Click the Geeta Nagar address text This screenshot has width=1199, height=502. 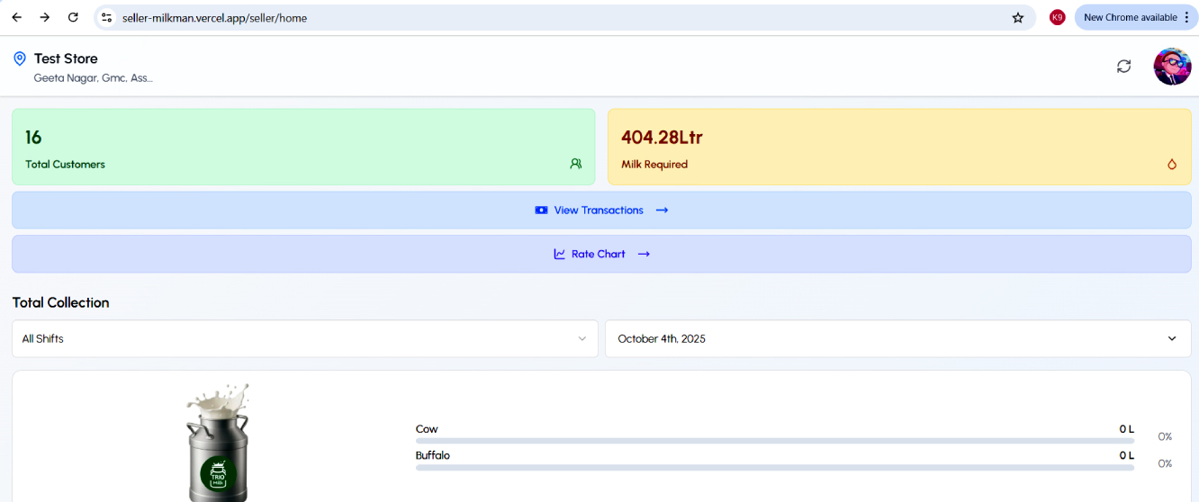[x=94, y=78]
